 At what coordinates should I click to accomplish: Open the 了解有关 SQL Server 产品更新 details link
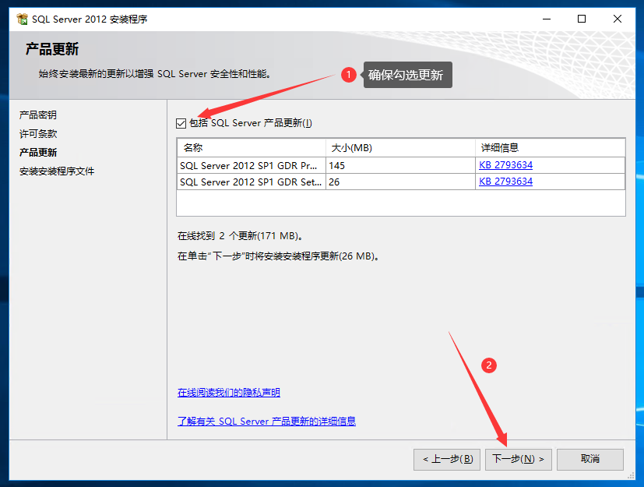[x=266, y=421]
